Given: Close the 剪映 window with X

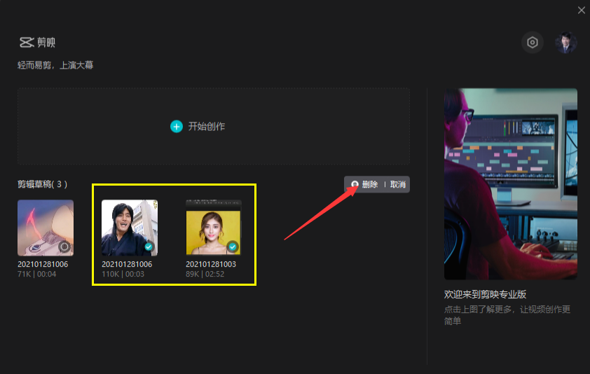Looking at the screenshot, I should click(582, 11).
